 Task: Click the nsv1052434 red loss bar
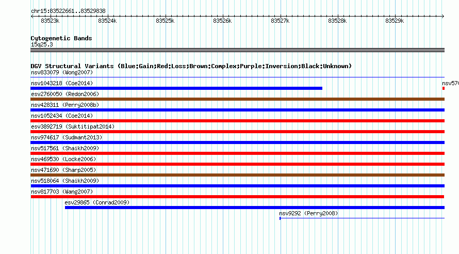[x=237, y=121]
